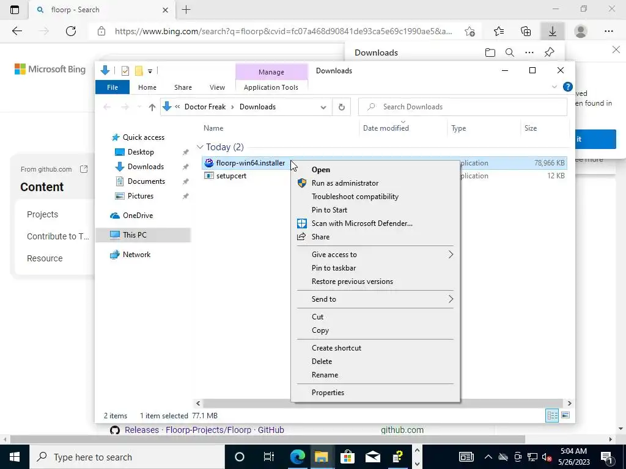This screenshot has width=626, height=469.
Task: Close the floorp Search tab
Action: point(165,10)
